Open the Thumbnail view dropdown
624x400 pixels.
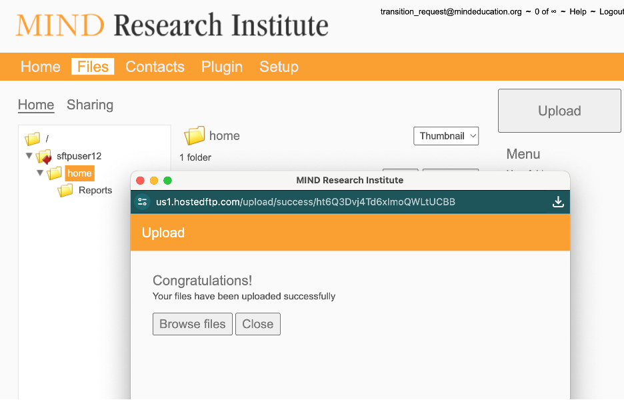coord(446,136)
